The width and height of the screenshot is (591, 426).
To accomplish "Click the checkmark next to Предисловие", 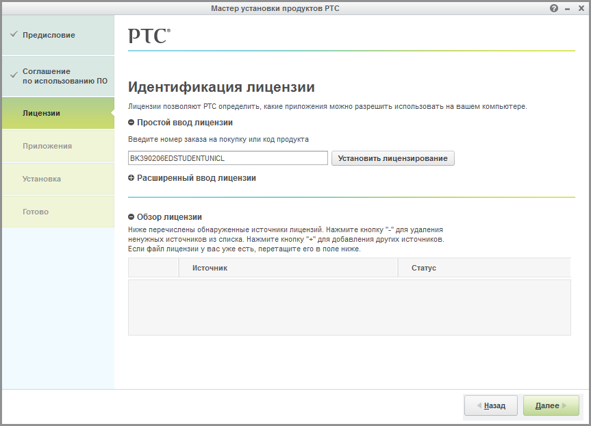I will (14, 34).
